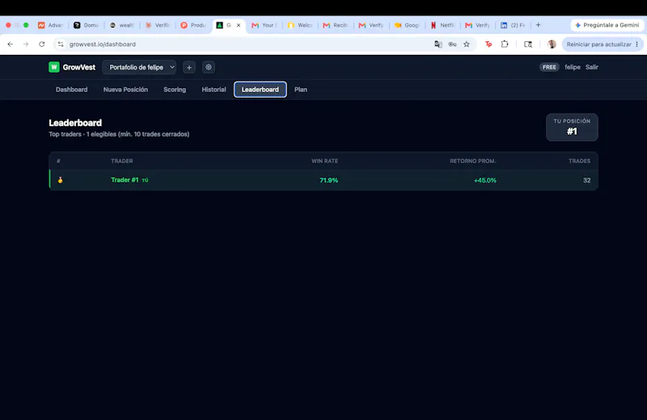Open the Historial tab

(x=214, y=90)
